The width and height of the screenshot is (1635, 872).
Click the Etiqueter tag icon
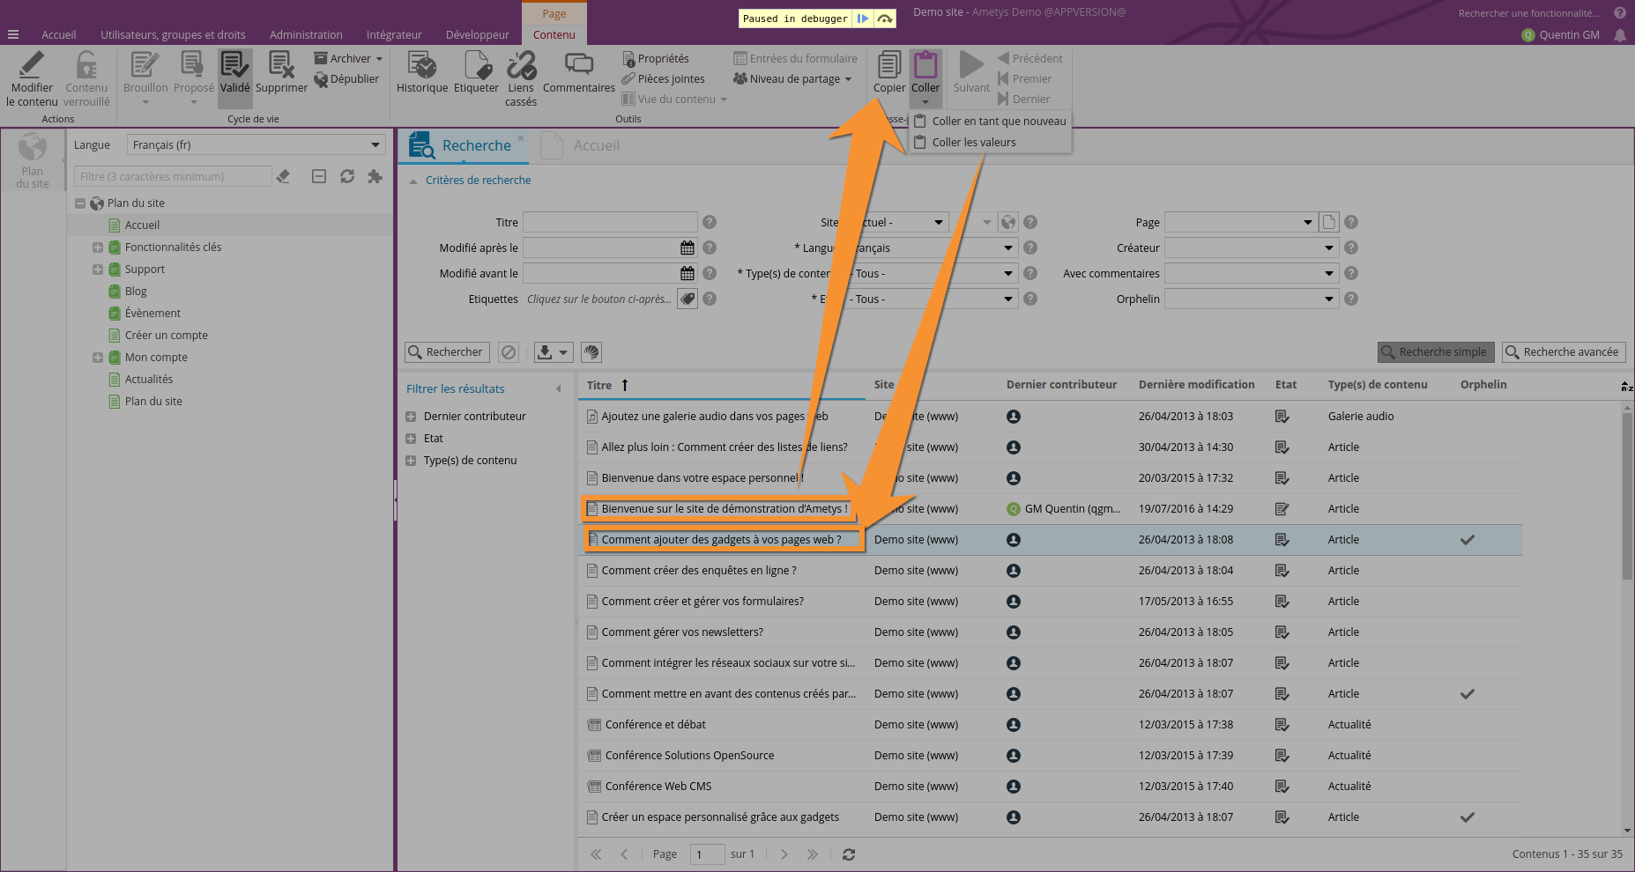tap(477, 65)
